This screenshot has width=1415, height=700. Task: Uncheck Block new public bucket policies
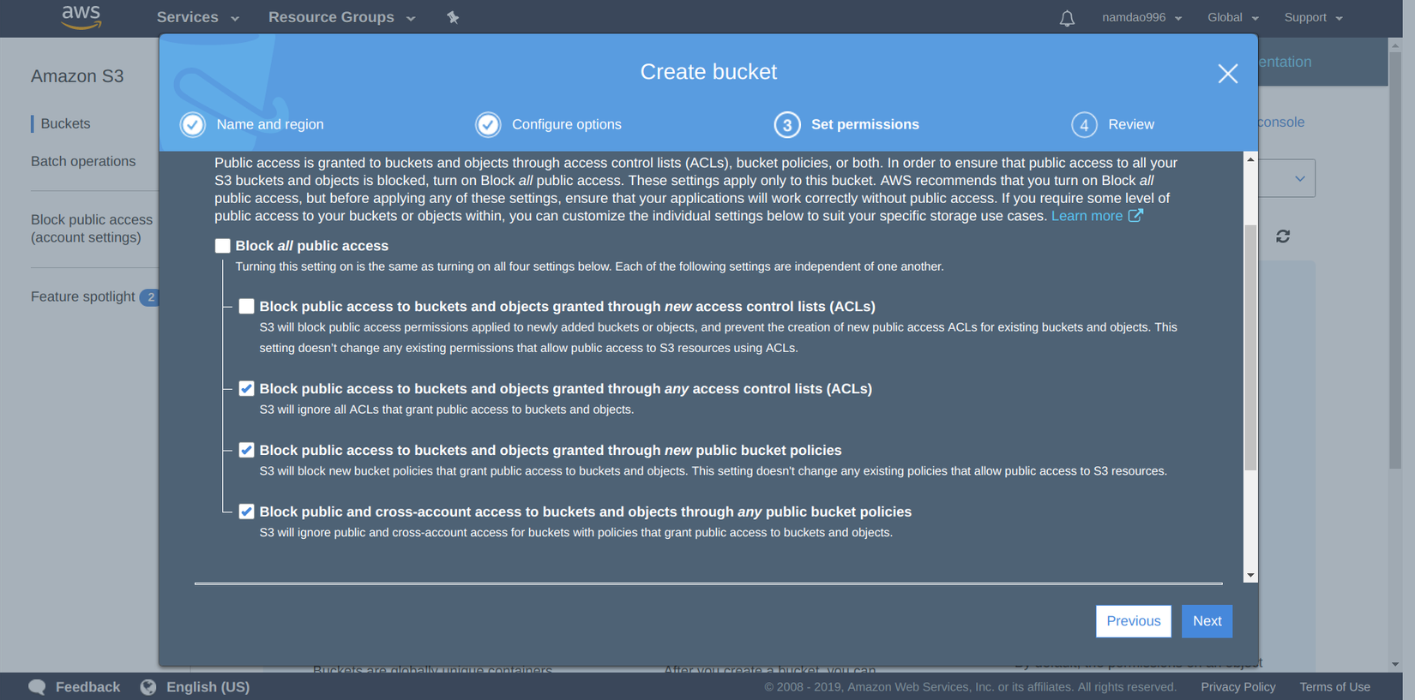click(247, 450)
